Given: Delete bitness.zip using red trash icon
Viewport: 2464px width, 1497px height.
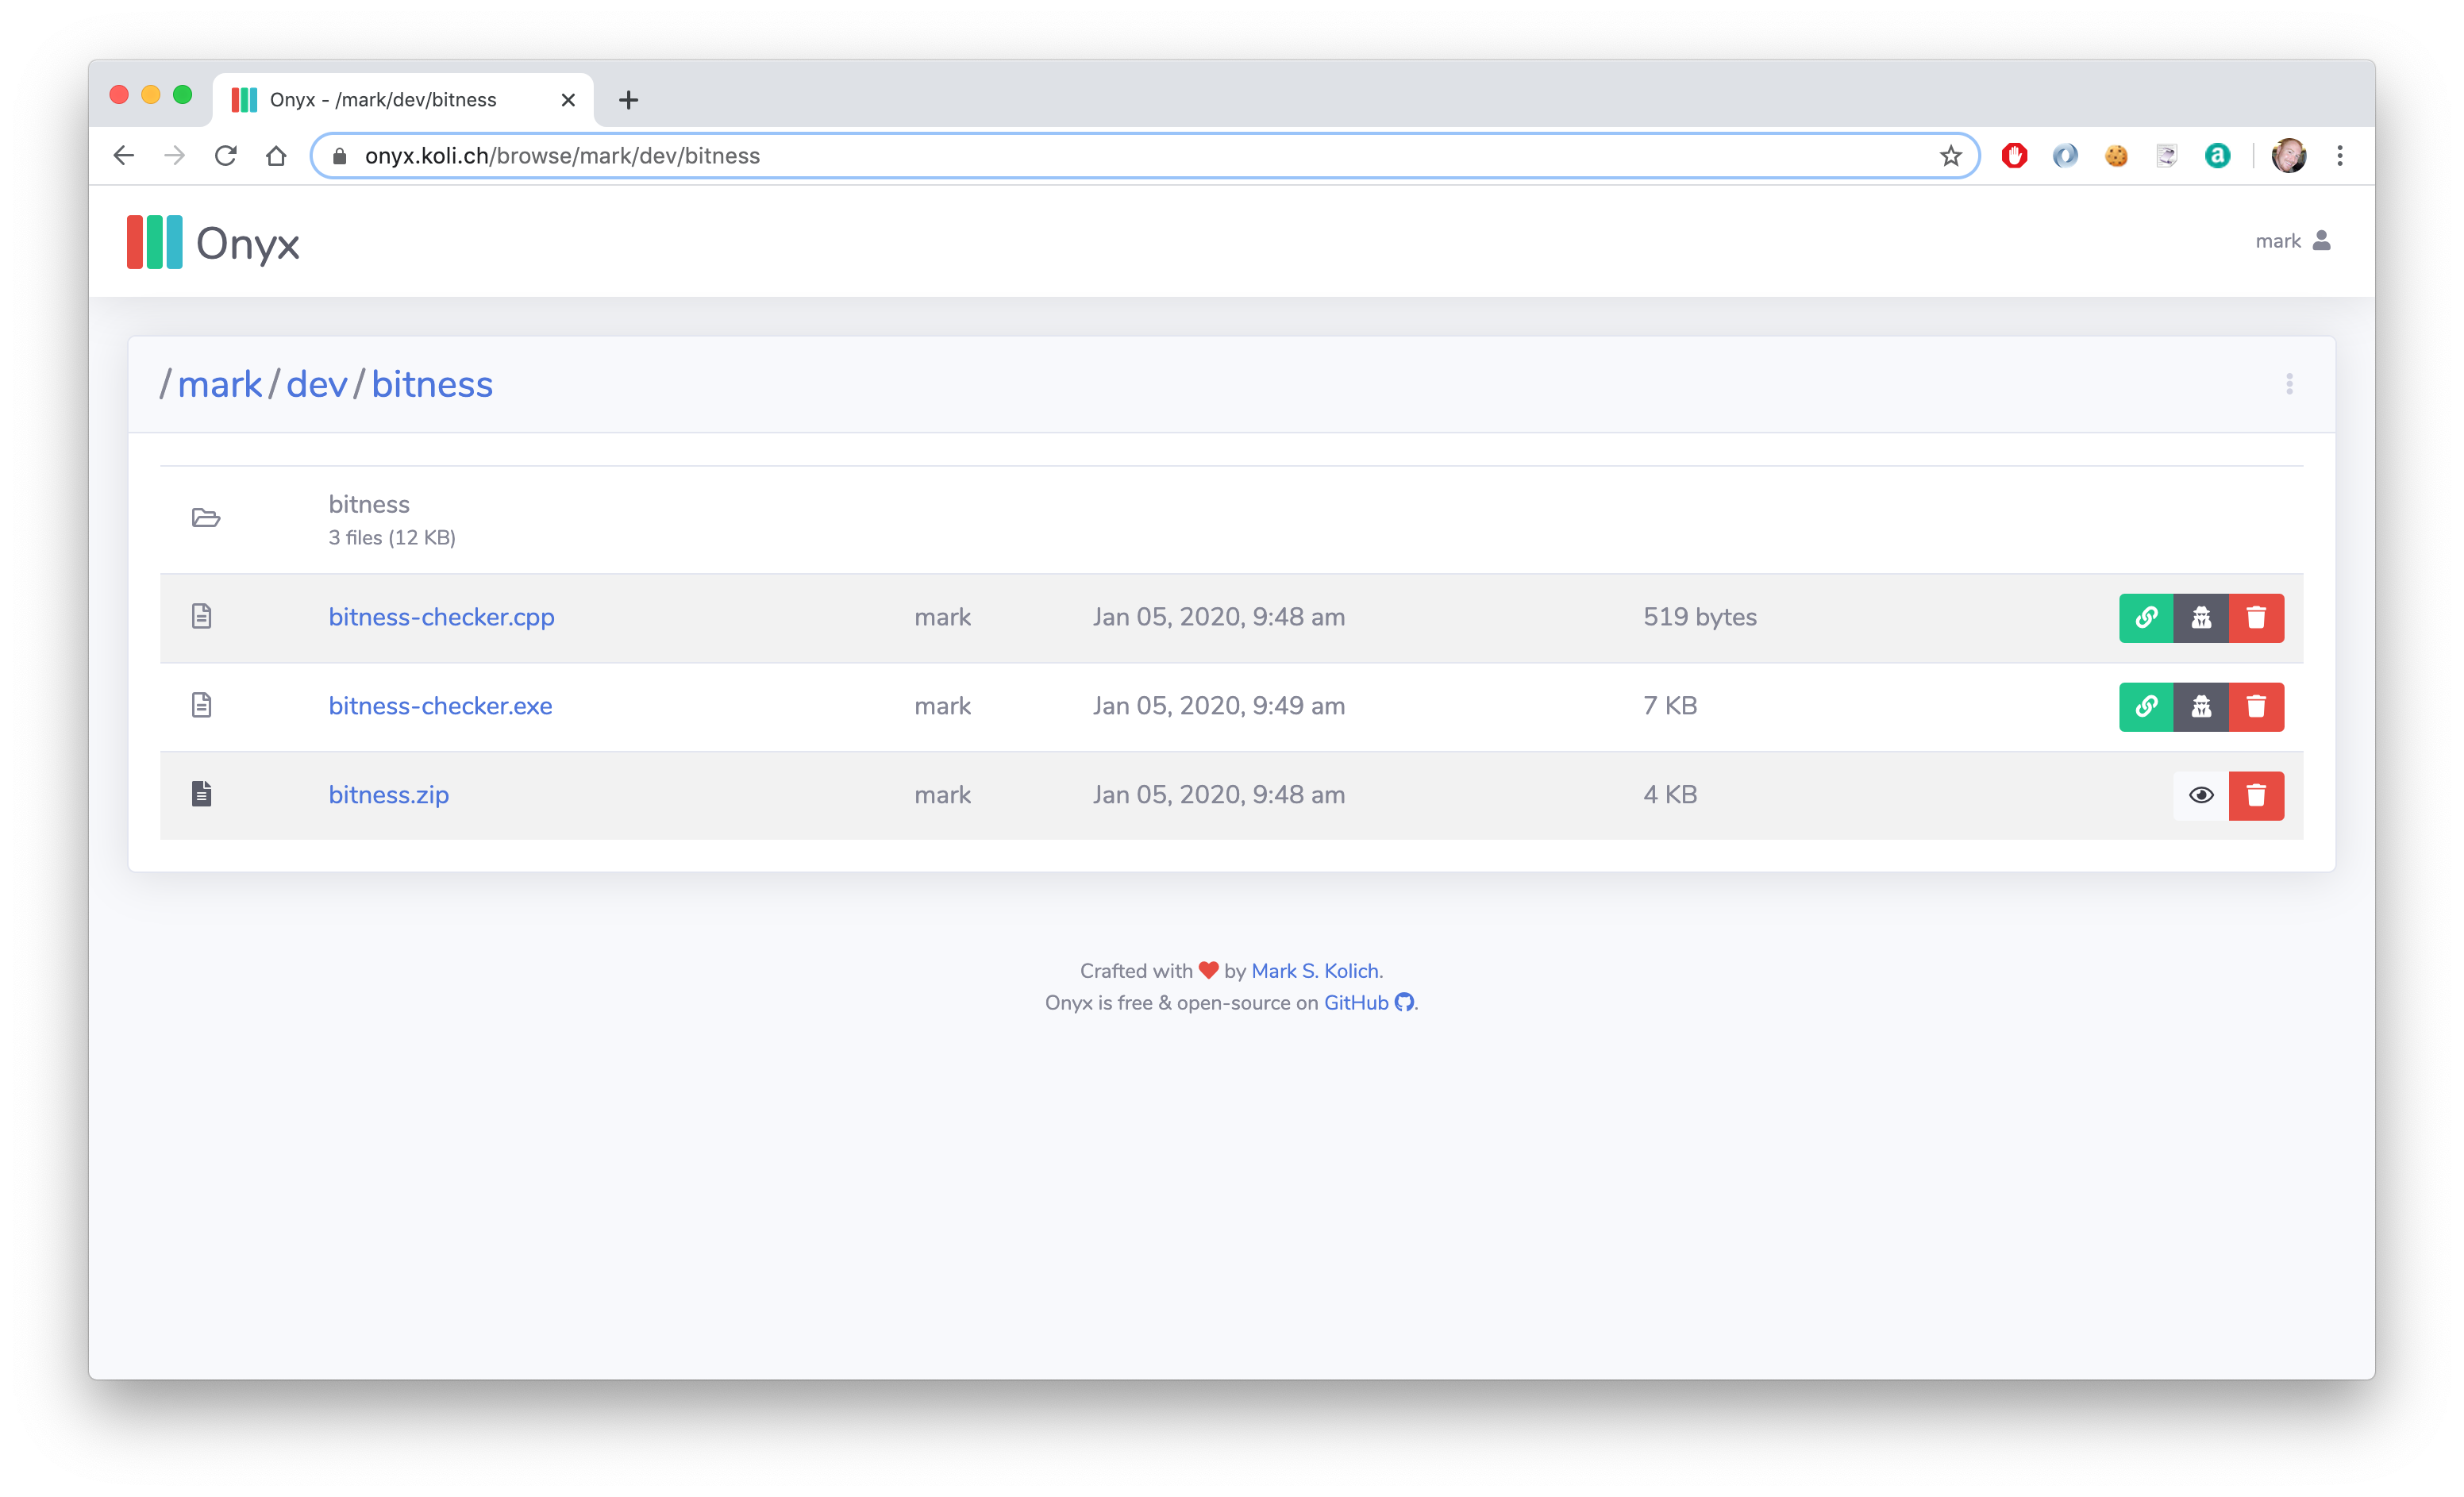Looking at the screenshot, I should pos(2256,796).
